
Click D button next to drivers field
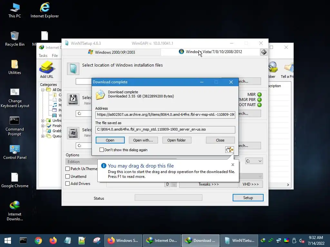168,184
